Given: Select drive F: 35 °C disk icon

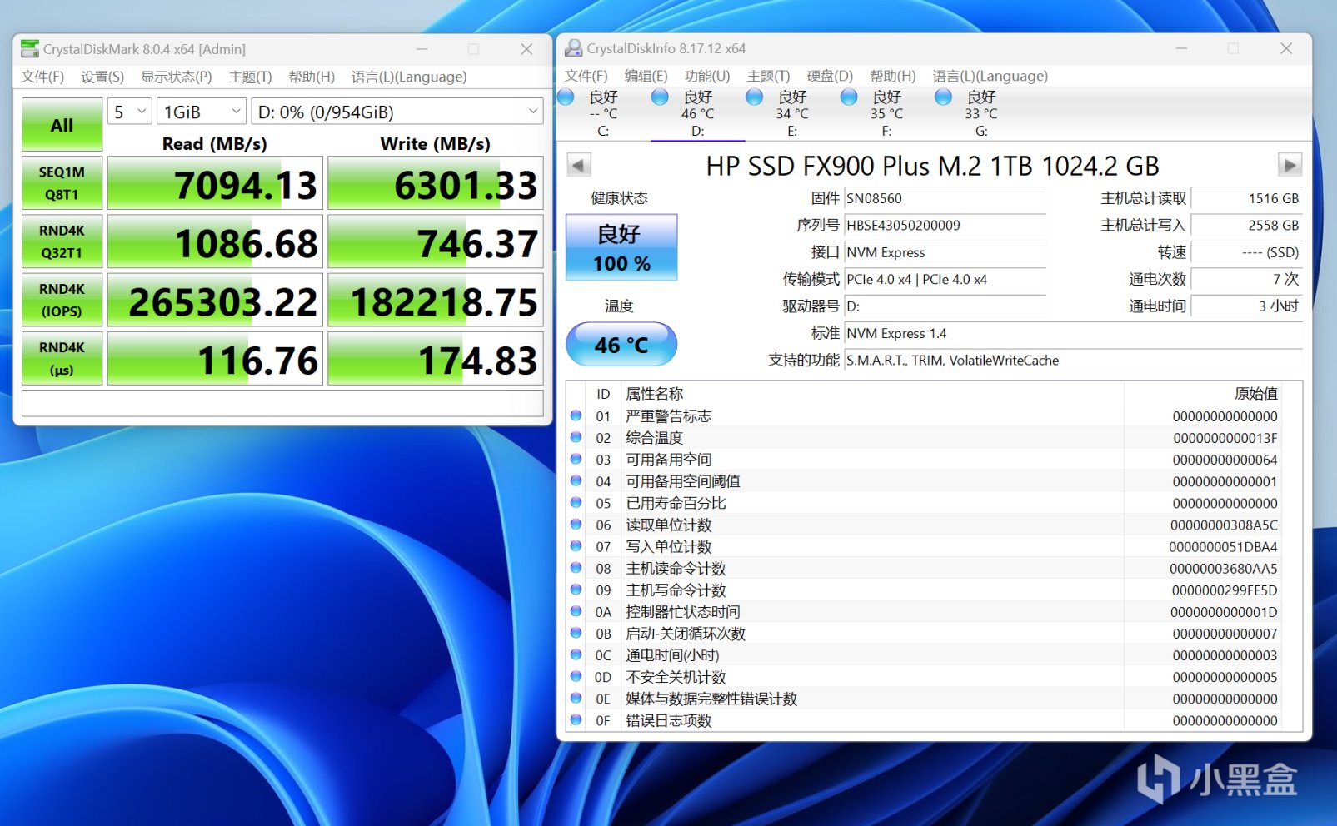Looking at the screenshot, I should pos(849,97).
